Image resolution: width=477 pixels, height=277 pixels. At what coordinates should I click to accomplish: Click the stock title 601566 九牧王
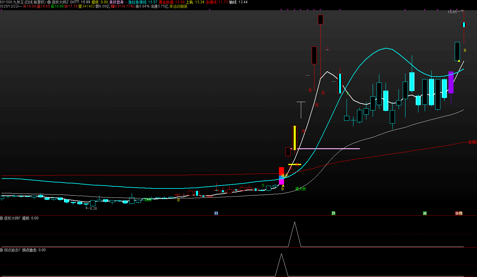click(x=12, y=2)
